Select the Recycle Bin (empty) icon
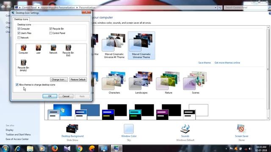271x152 pixels. pos(23,65)
